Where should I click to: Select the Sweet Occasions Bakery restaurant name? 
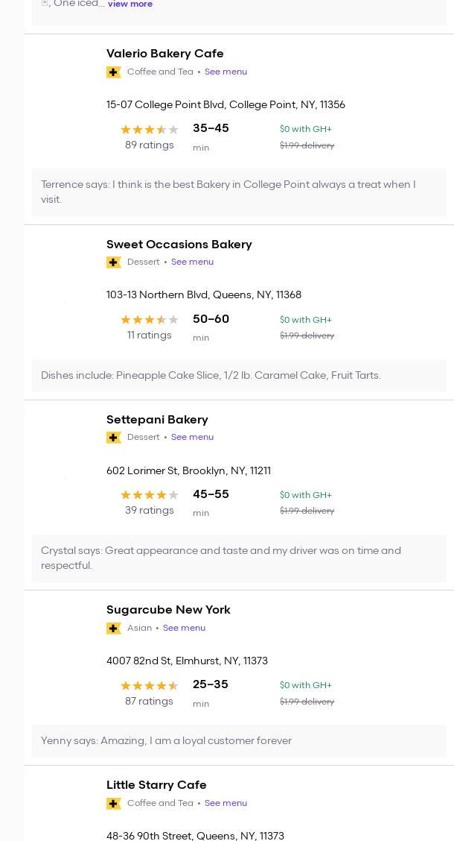[x=179, y=245]
